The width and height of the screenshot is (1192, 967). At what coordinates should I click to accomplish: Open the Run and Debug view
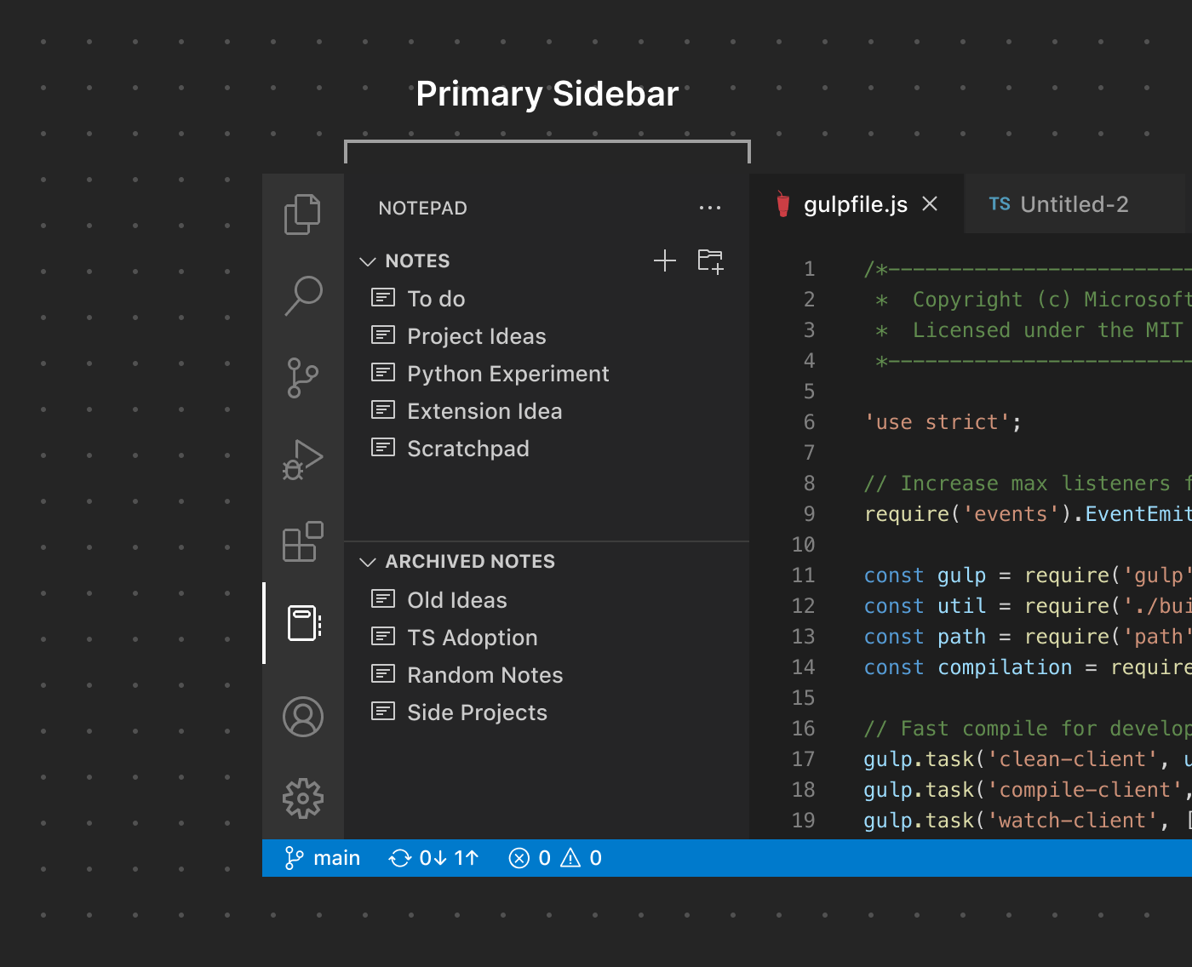click(x=303, y=459)
